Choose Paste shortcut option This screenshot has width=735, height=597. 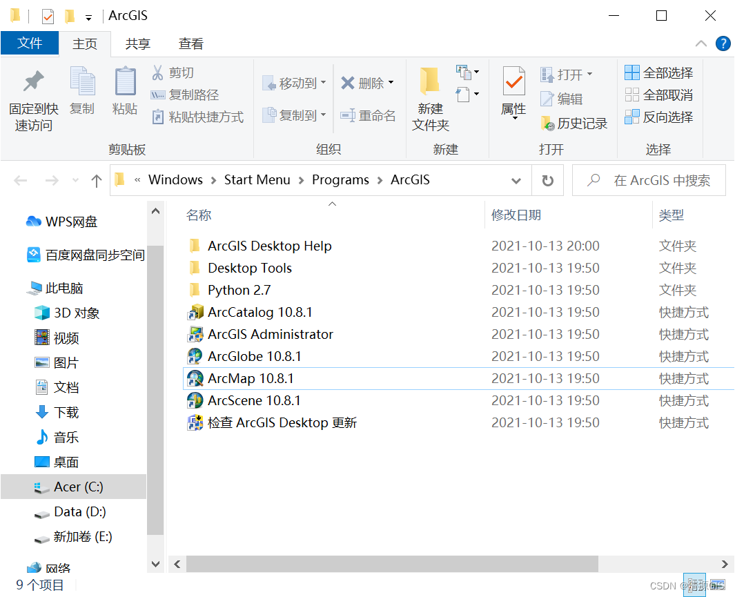(197, 117)
